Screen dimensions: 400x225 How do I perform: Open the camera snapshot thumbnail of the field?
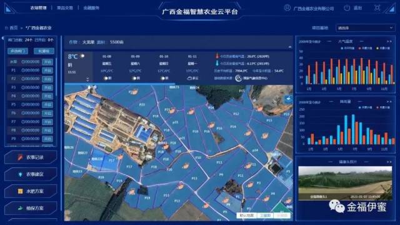tap(345, 183)
